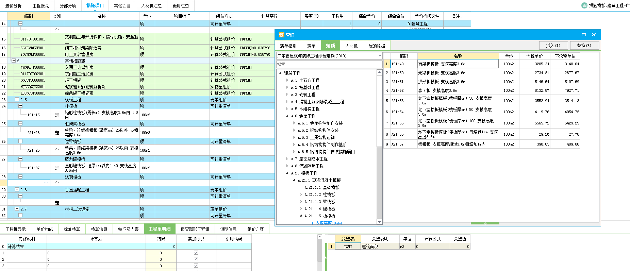The image size is (630, 271).
Task: Open the 标准换算 bottom tab
Action: [x=72, y=229]
